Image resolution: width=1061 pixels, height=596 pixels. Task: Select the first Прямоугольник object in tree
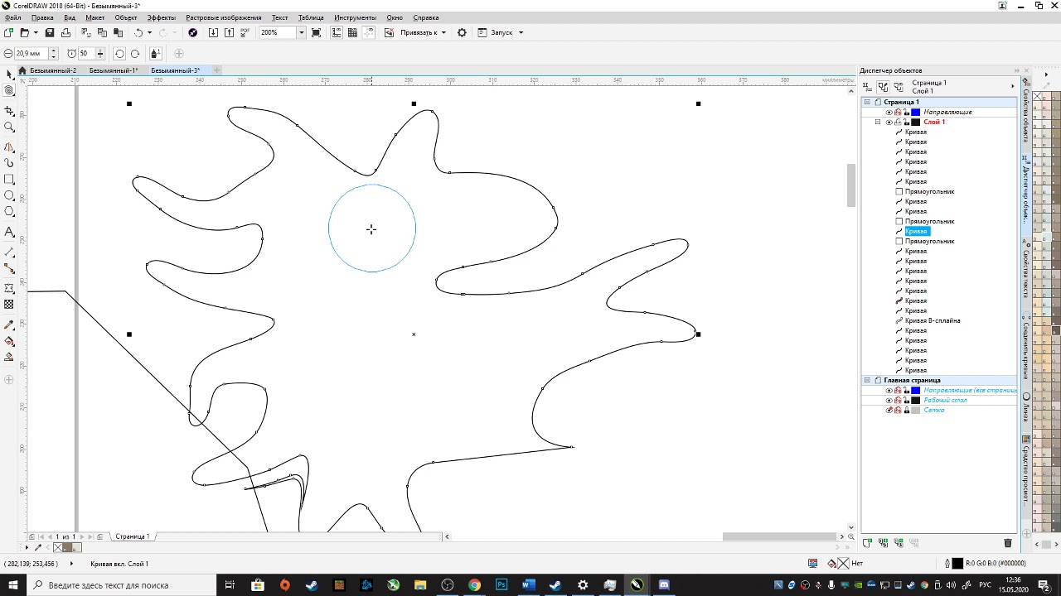coord(929,191)
